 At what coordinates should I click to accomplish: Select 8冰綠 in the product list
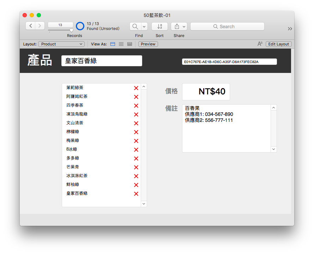[x=72, y=149]
